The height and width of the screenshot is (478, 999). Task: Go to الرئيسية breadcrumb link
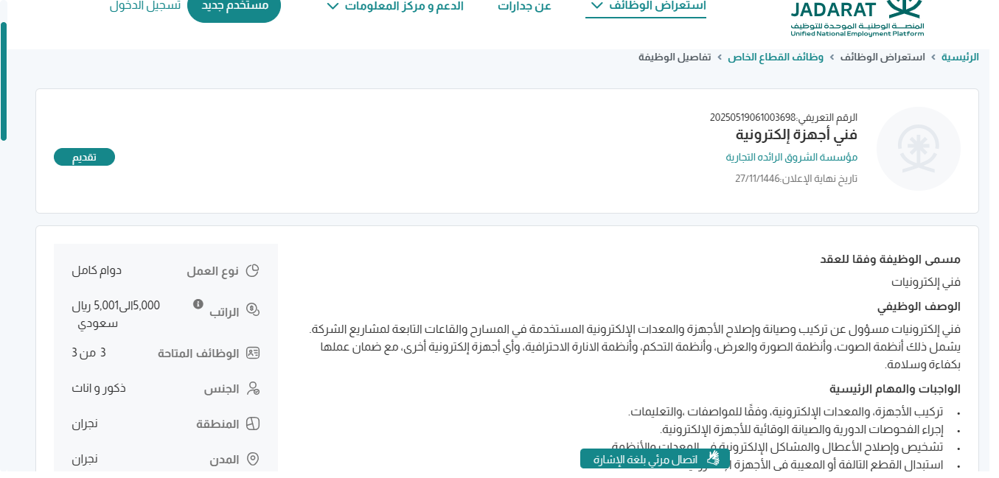[x=960, y=57]
